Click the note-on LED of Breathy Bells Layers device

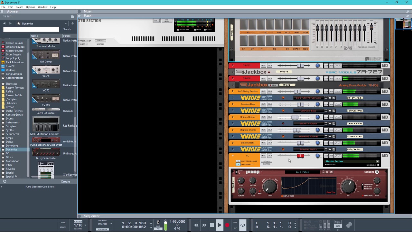coord(283,149)
